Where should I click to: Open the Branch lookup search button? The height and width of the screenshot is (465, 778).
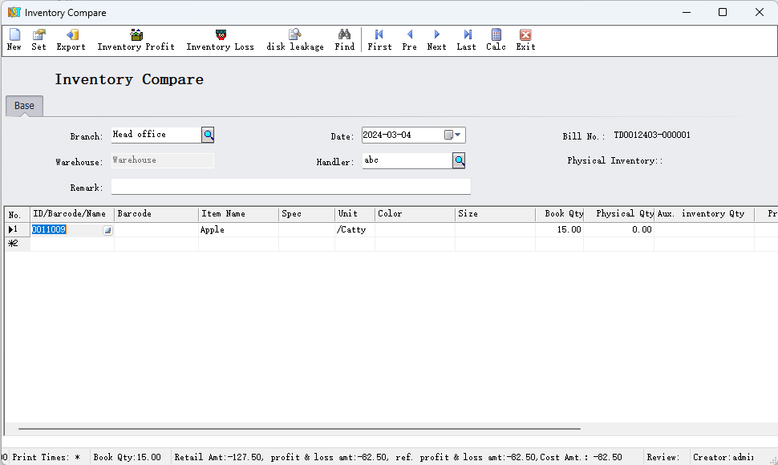208,135
